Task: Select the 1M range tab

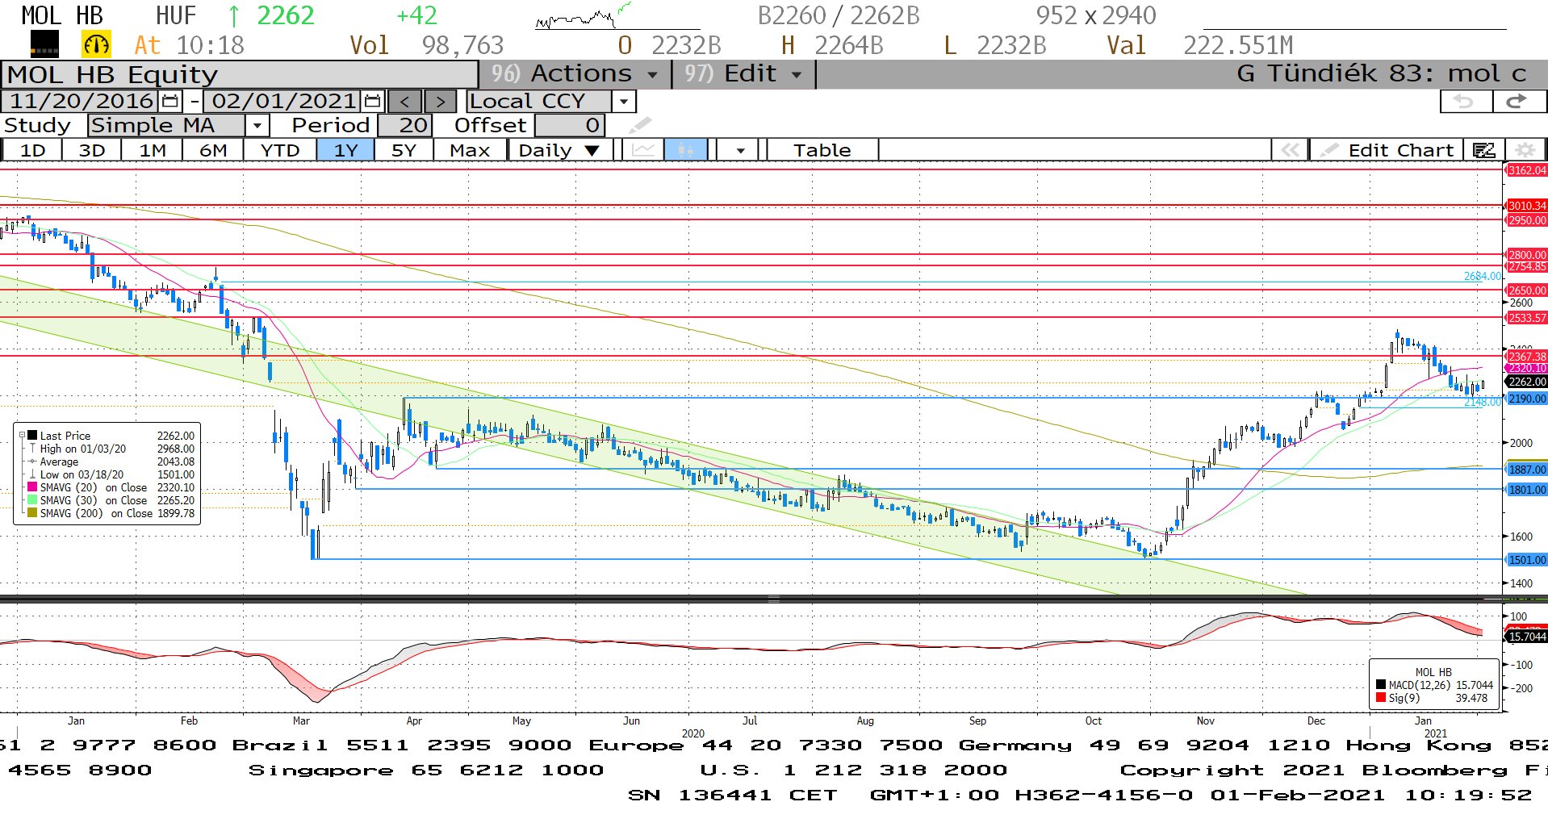Action: (152, 150)
